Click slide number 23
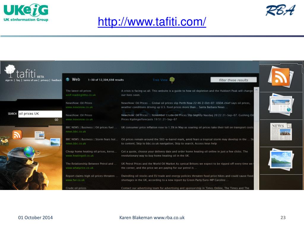The image size is (304, 228). point(283,218)
